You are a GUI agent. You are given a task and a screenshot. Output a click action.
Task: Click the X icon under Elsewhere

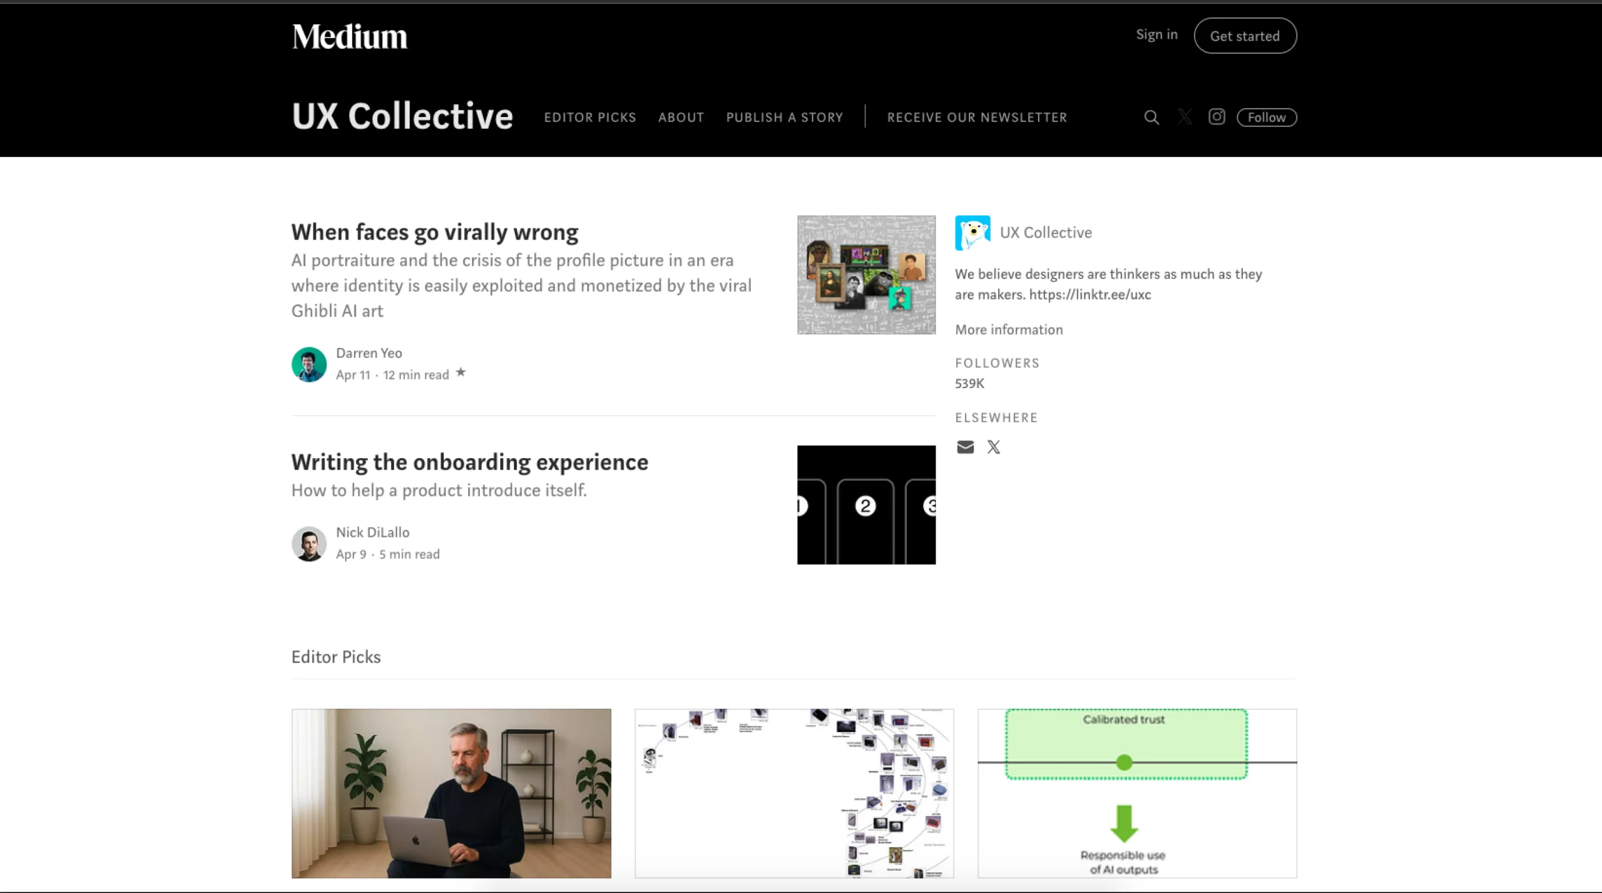pyautogui.click(x=994, y=447)
